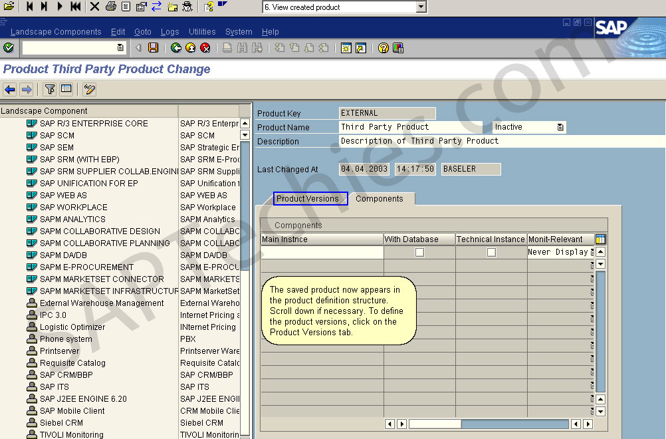Viewport: 666px width, 439px height.
Task: Click first row Main Instnce cell
Action: point(322,253)
